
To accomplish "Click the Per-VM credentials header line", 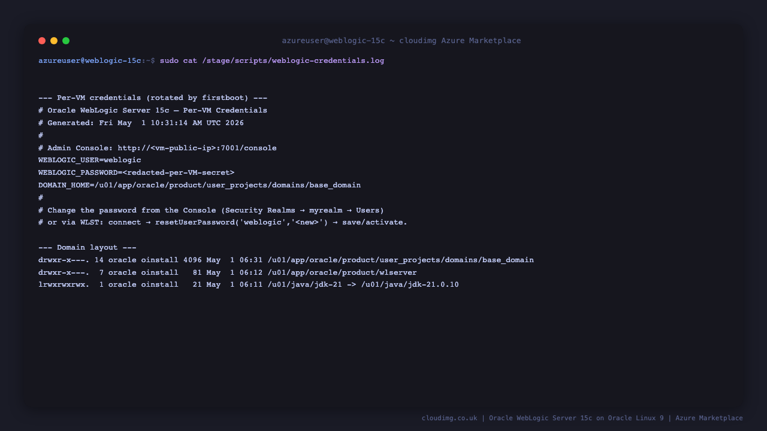I will 153,98.
